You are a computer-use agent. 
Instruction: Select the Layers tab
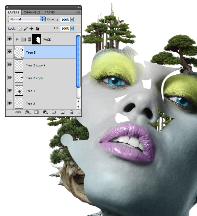tap(13, 12)
